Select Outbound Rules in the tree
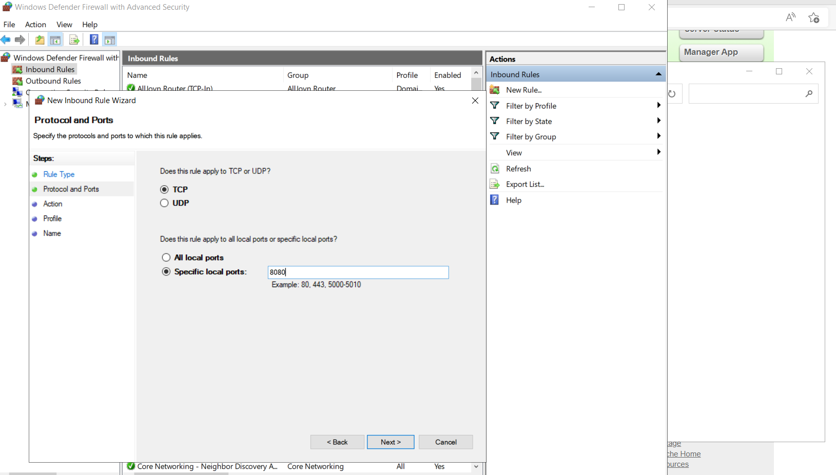 pyautogui.click(x=53, y=81)
